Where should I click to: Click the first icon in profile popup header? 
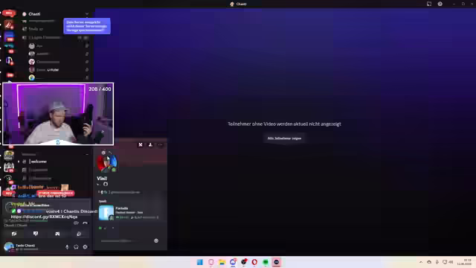pyautogui.click(x=141, y=145)
